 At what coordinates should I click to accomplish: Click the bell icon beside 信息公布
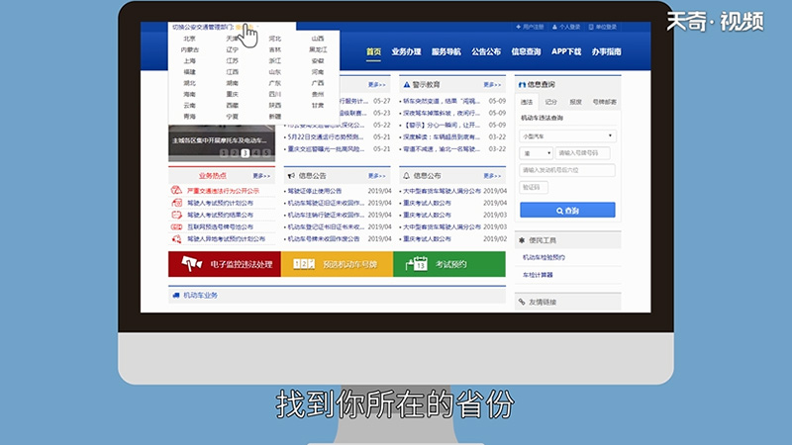406,176
